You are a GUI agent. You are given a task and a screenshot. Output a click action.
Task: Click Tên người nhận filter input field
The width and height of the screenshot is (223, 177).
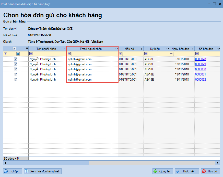tap(50, 54)
